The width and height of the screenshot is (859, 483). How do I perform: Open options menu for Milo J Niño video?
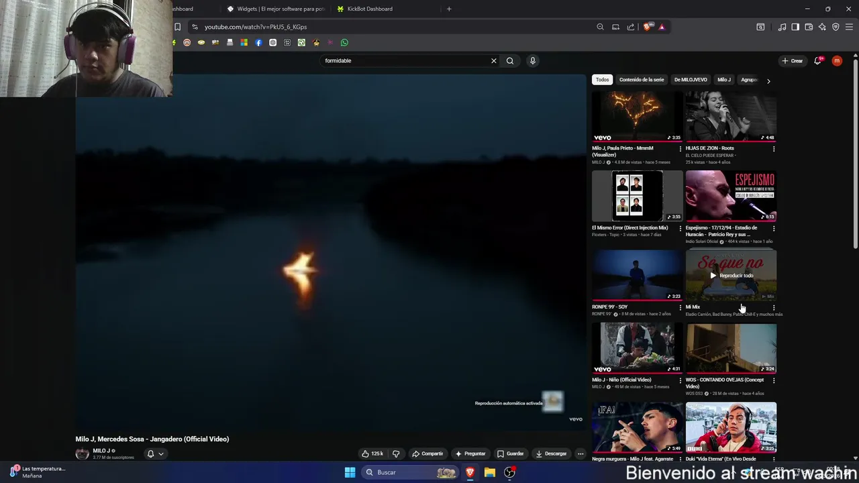coord(680,380)
